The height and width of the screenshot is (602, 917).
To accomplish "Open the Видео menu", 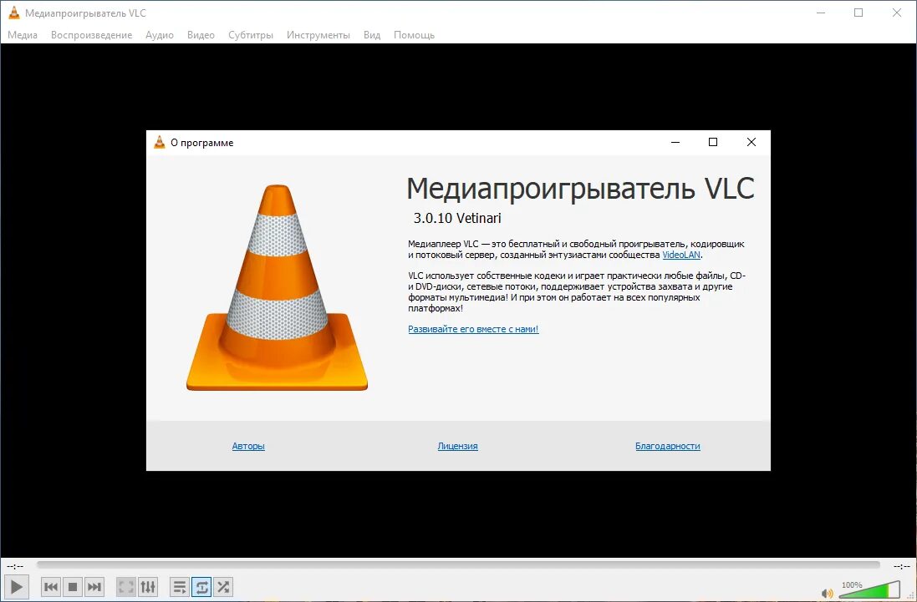I will coord(201,35).
